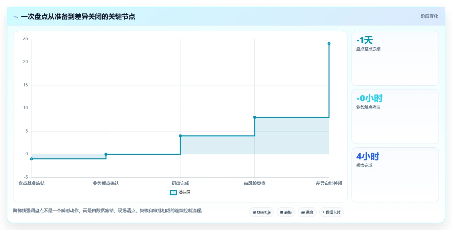Viewport: 452px width, 230px height.
Task: Click x-axis label 高风险复盘
Action: [255, 183]
